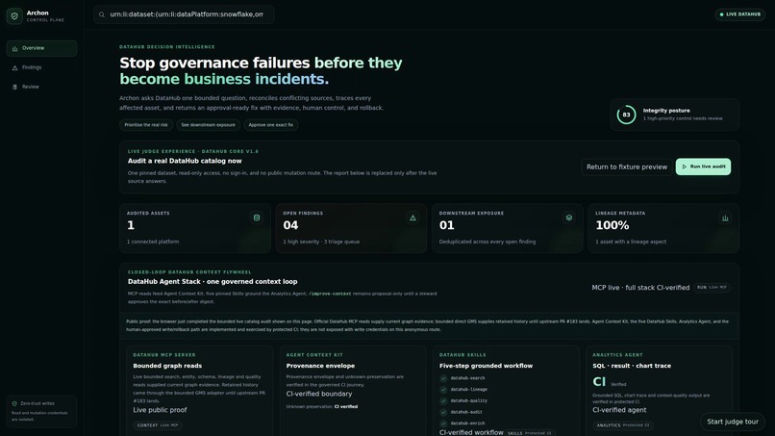
Task: Click the Lineage Metadata chart icon
Action: pyautogui.click(x=725, y=218)
